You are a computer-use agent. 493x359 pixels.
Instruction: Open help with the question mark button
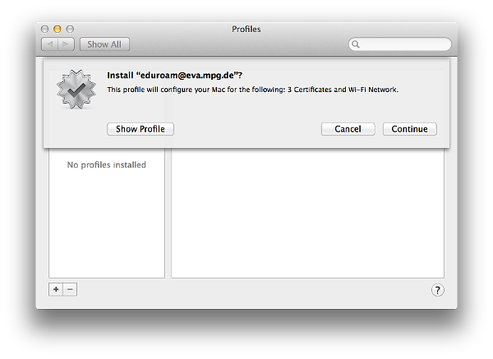[437, 290]
